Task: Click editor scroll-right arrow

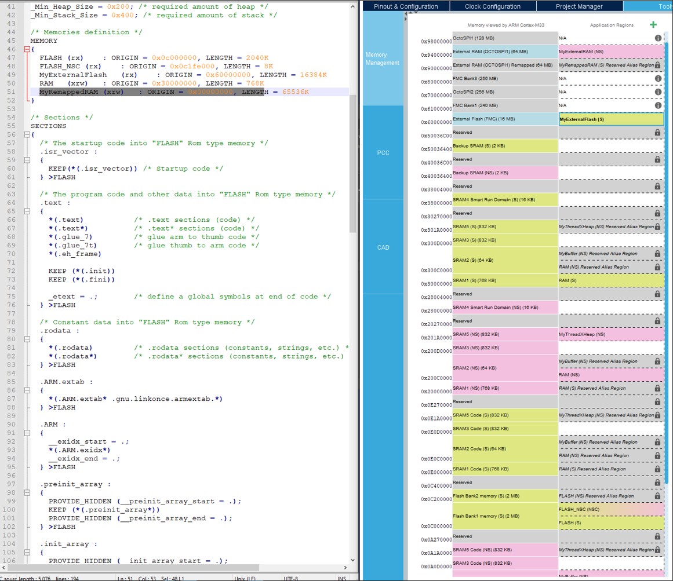Action: point(345,568)
